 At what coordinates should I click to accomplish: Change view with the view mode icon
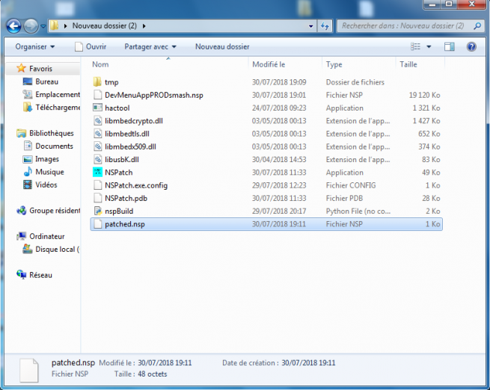tap(415, 47)
